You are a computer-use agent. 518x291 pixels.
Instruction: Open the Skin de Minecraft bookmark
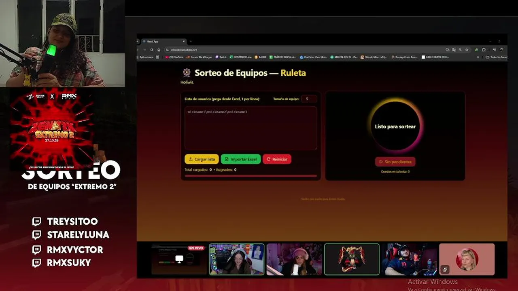pyautogui.click(x=374, y=57)
